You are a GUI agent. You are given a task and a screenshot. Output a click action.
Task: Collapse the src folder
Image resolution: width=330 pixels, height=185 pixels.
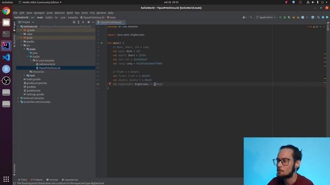(x=21, y=45)
